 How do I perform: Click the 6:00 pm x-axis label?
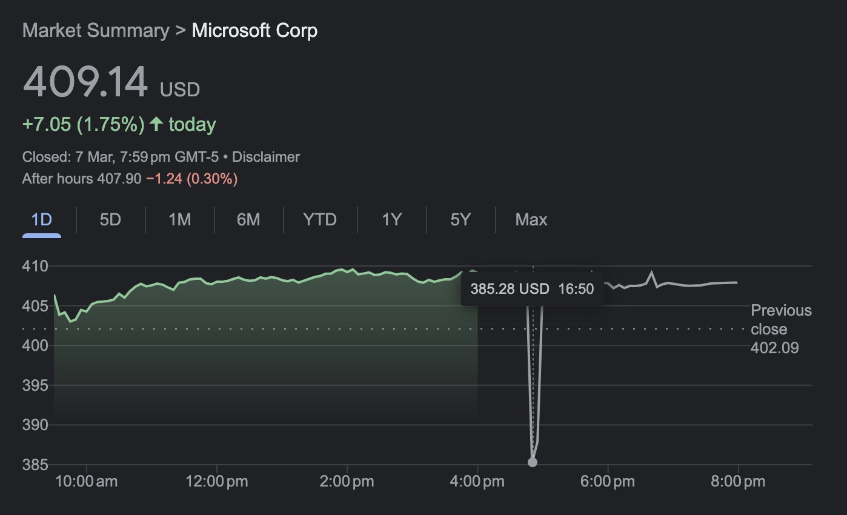pyautogui.click(x=607, y=482)
